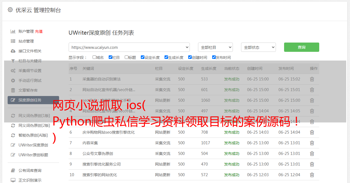Enable the 域名 display field checkbox

pyautogui.click(x=94, y=57)
